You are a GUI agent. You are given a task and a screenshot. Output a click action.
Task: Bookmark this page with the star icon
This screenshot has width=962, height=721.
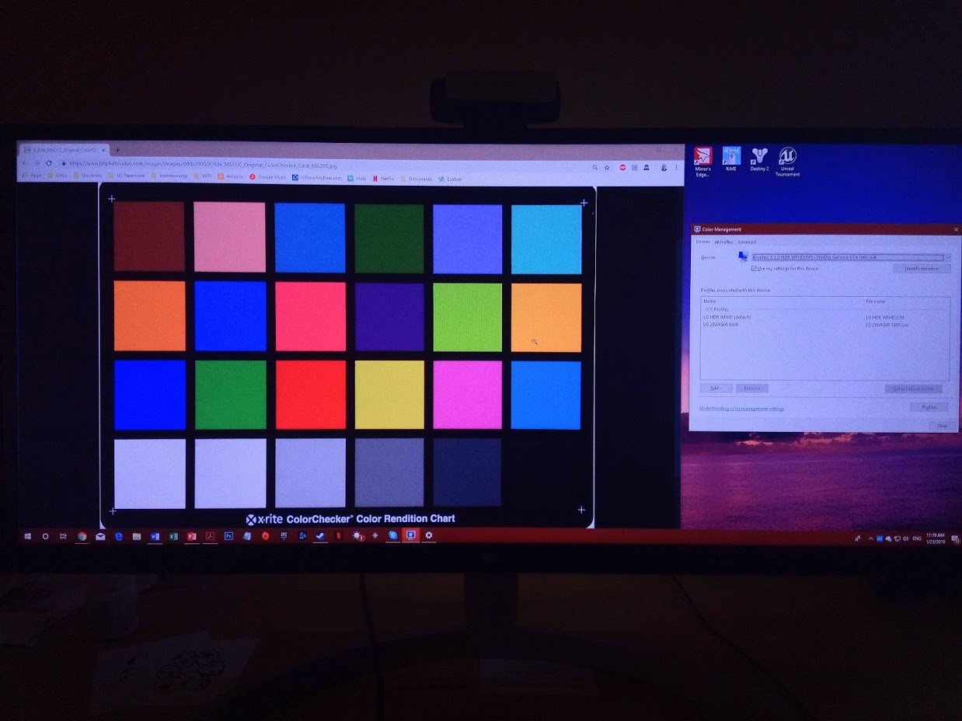(608, 167)
